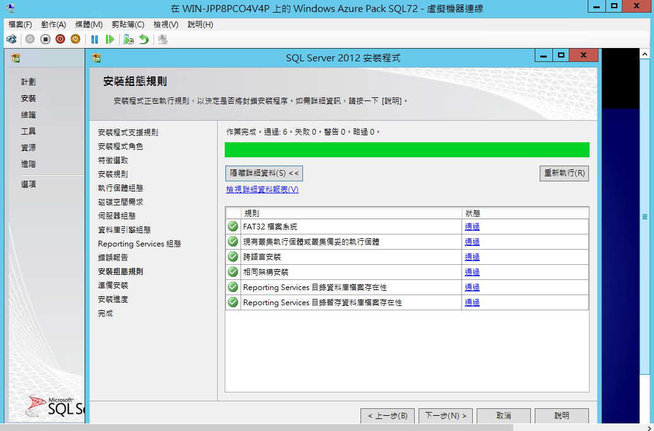The image size is (654, 431).
Task: Click the 重新執行(R) button
Action: 564,173
